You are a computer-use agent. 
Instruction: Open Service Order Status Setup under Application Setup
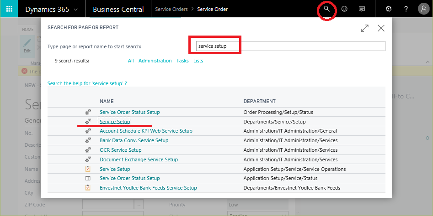click(x=130, y=178)
